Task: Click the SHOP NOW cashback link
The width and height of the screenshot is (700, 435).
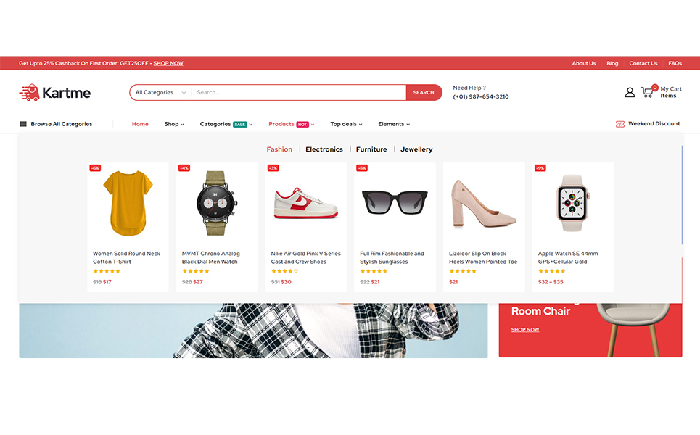Action: tap(168, 63)
